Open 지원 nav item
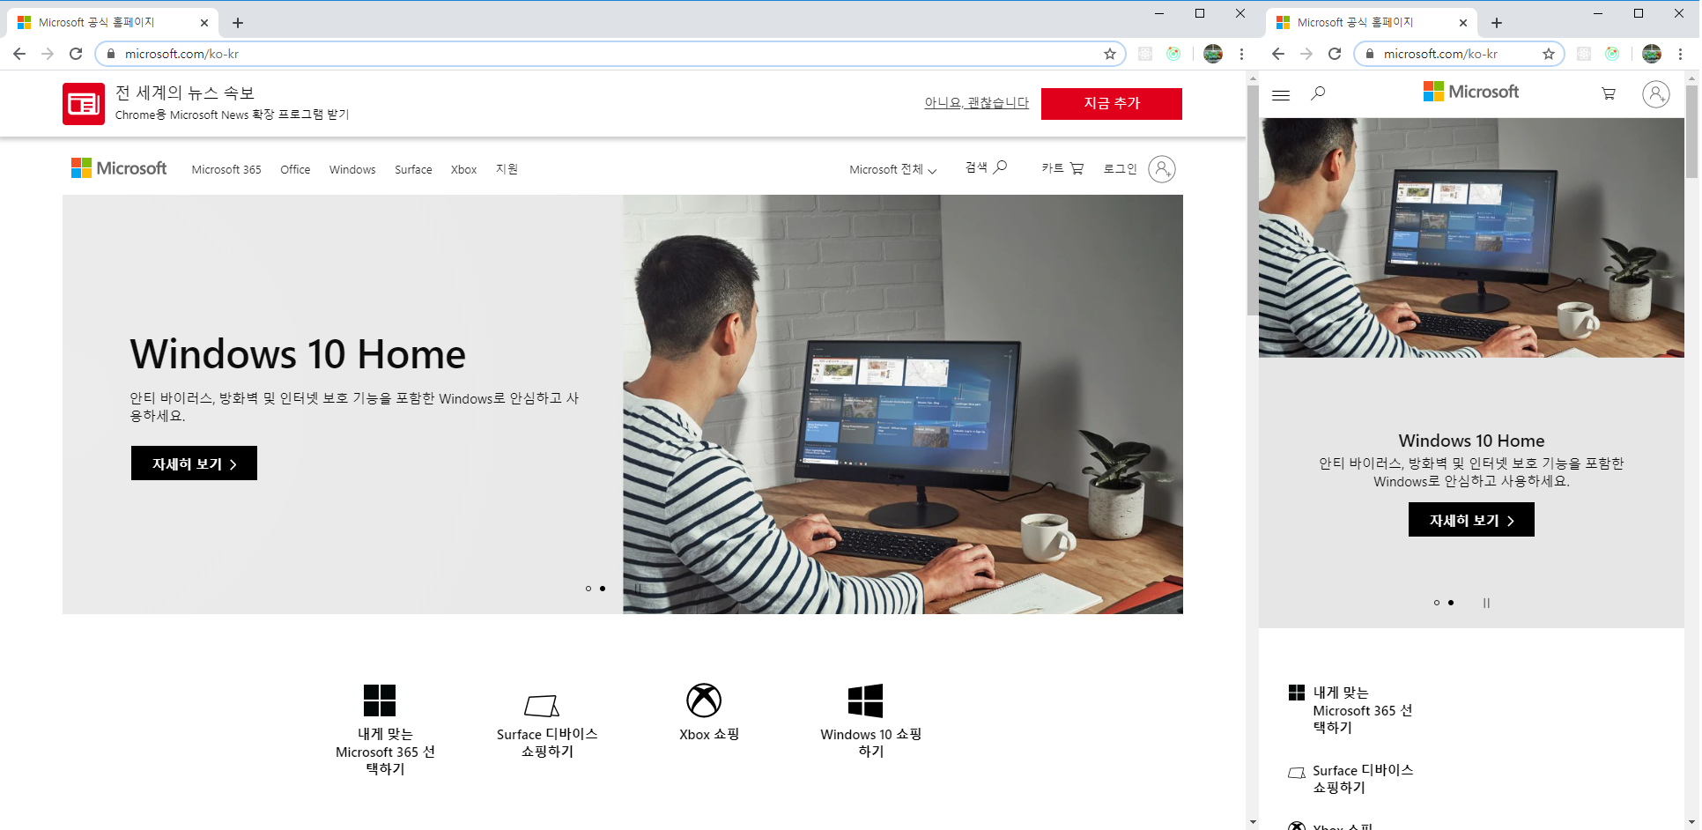The image size is (1702, 830). pyautogui.click(x=507, y=168)
